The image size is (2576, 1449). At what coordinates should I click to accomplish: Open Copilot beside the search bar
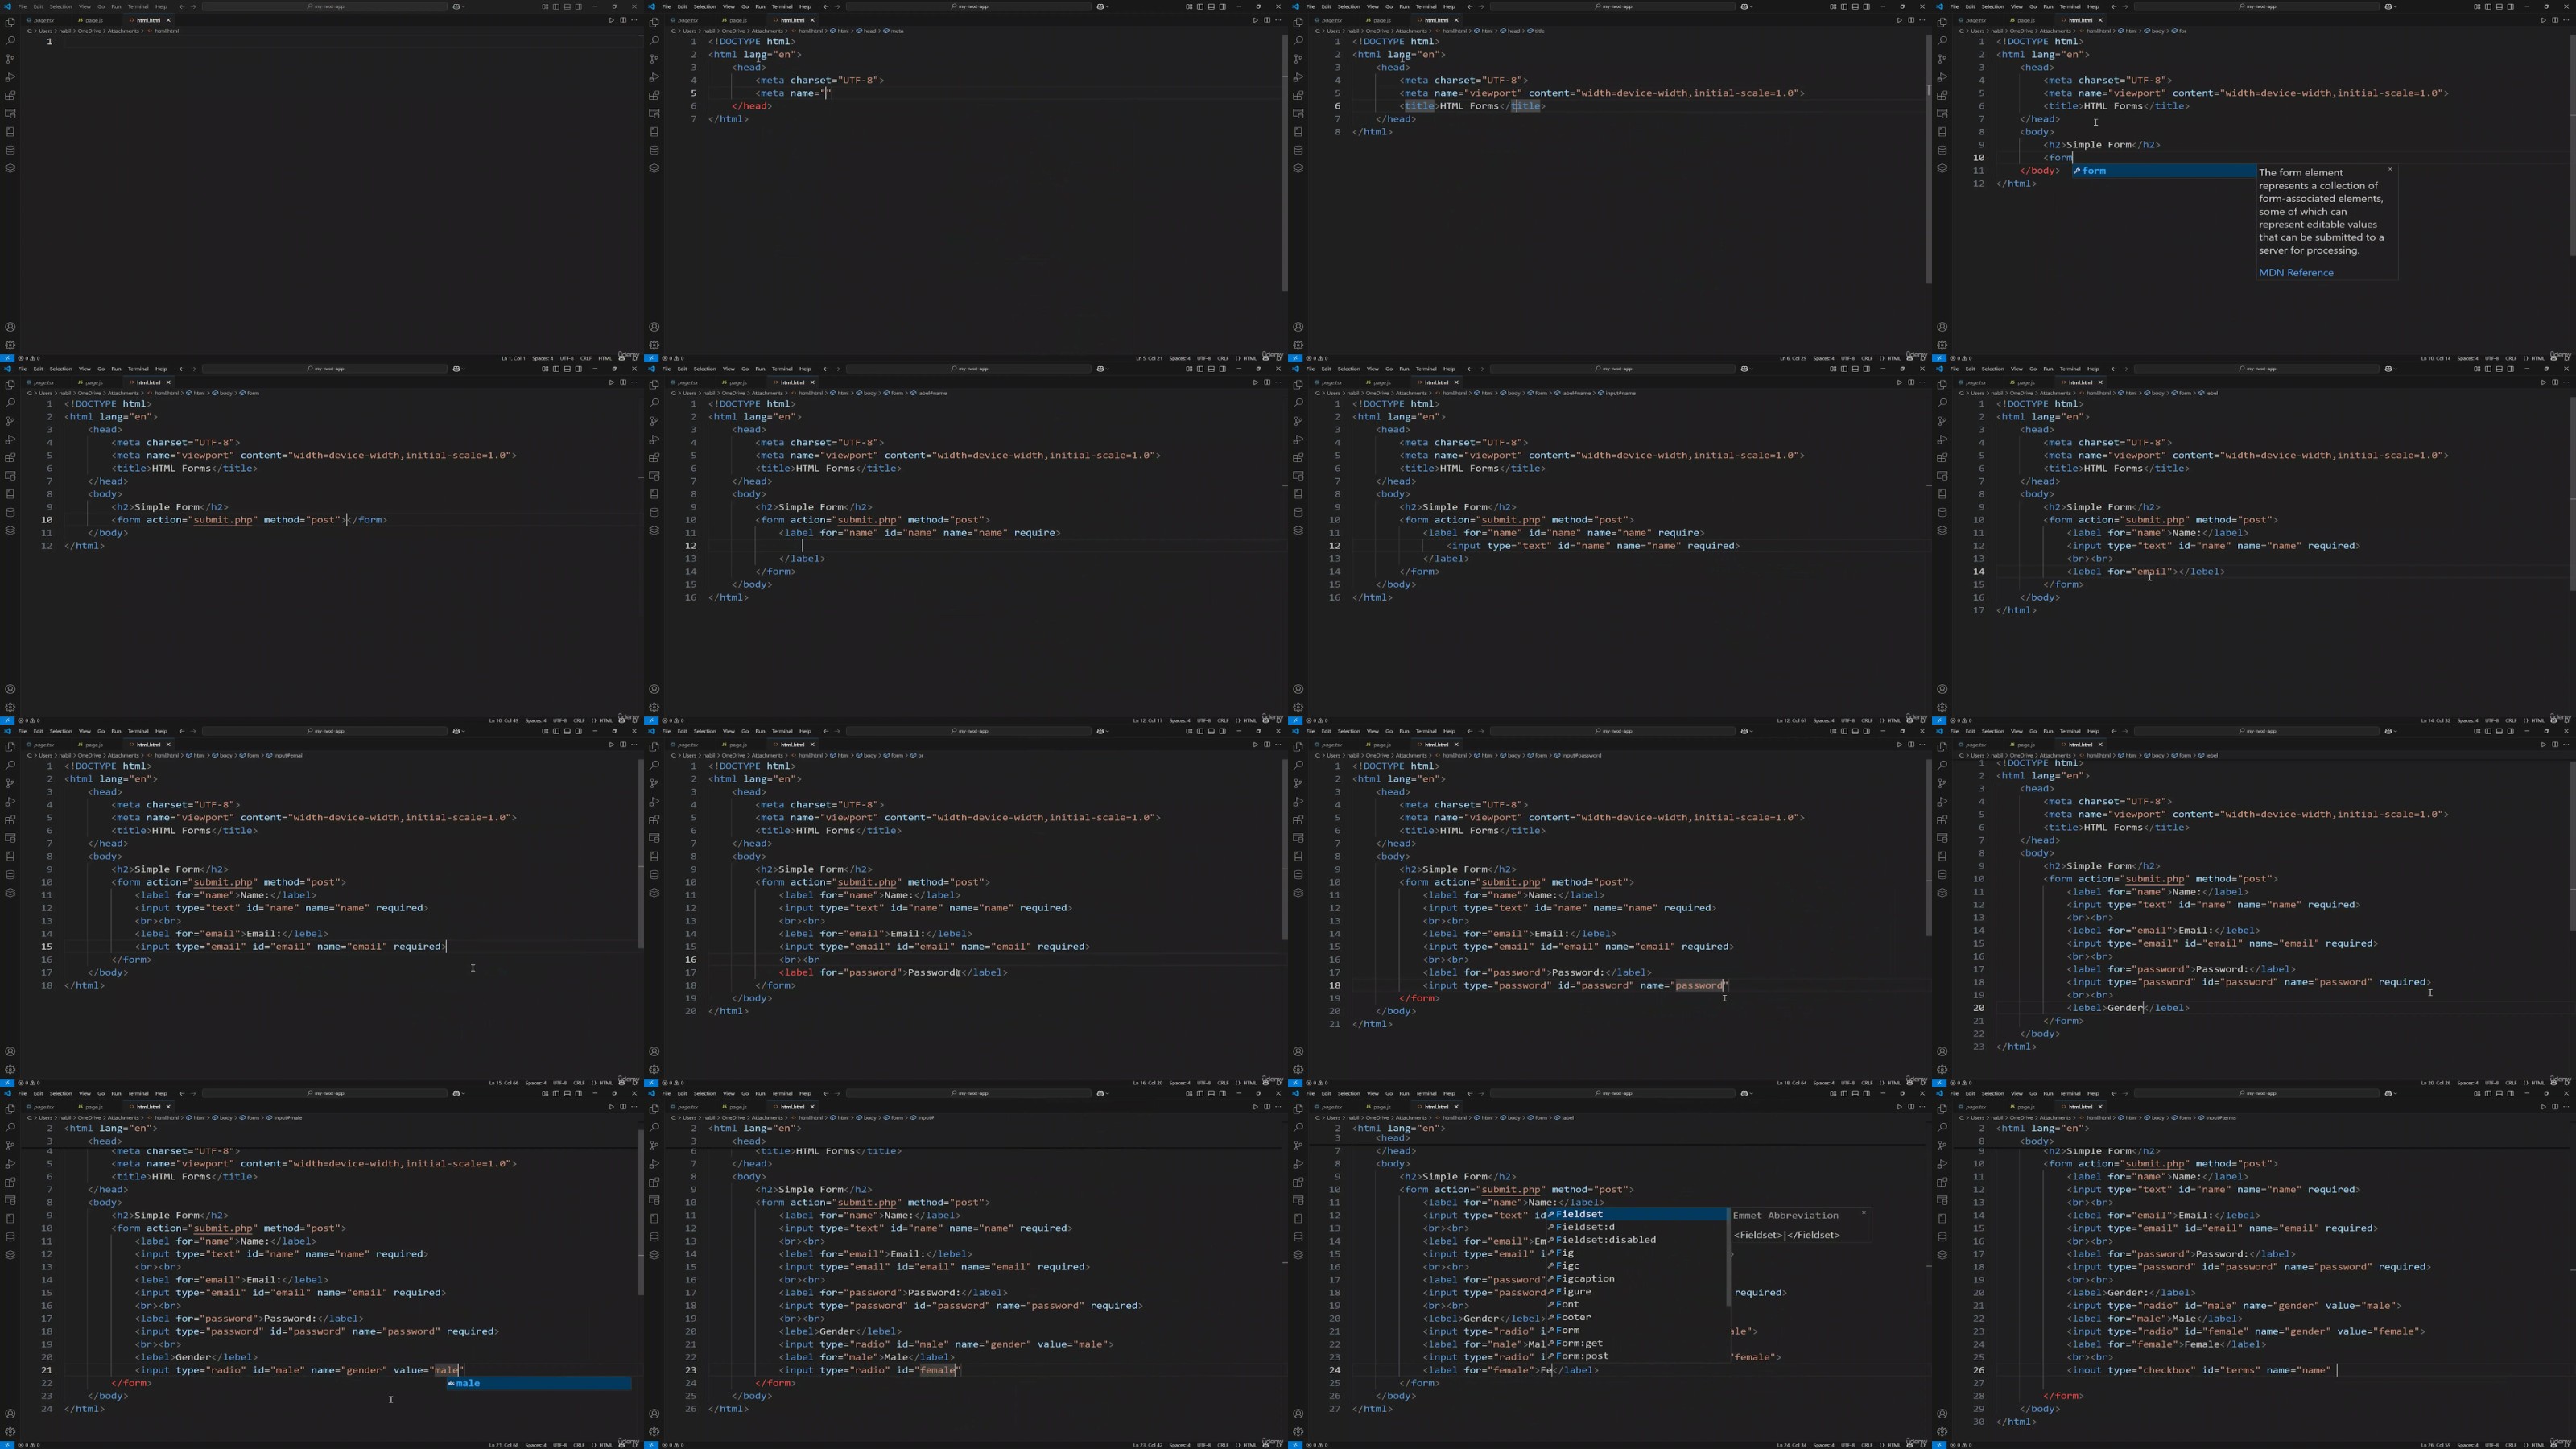[x=458, y=6]
